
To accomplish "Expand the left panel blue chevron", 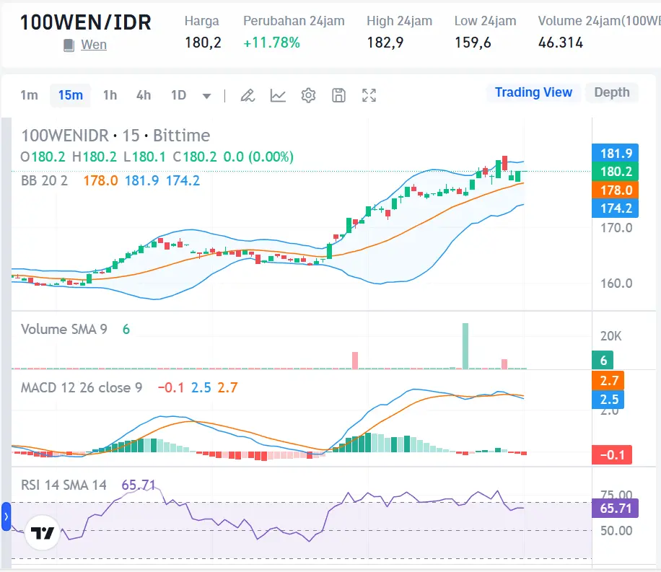I will pos(6,517).
